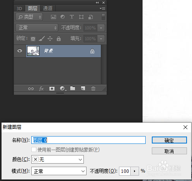Image resolution: width=192 pixels, height=181 pixels.
Task: Add a layer mask icon
Action: pyautogui.click(x=52, y=89)
